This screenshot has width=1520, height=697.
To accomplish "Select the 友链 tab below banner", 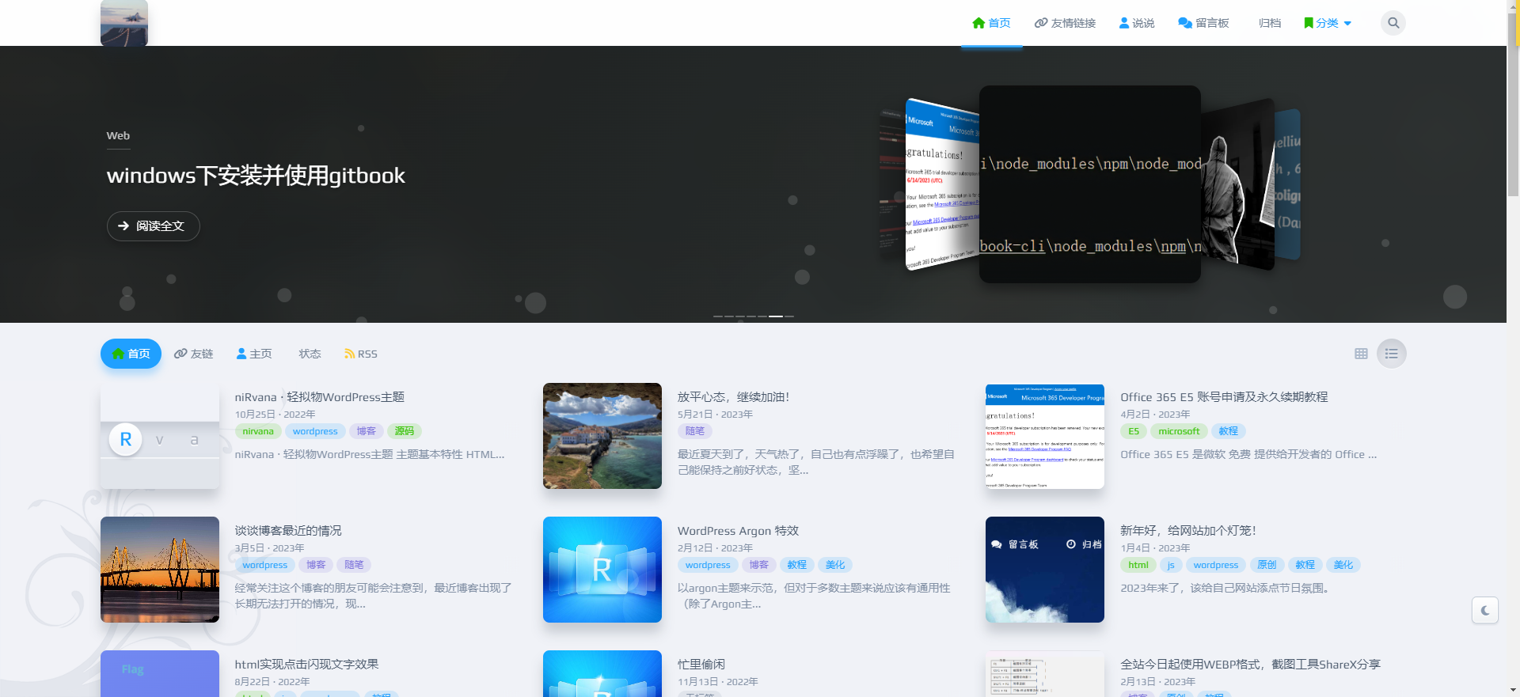I will 194,354.
